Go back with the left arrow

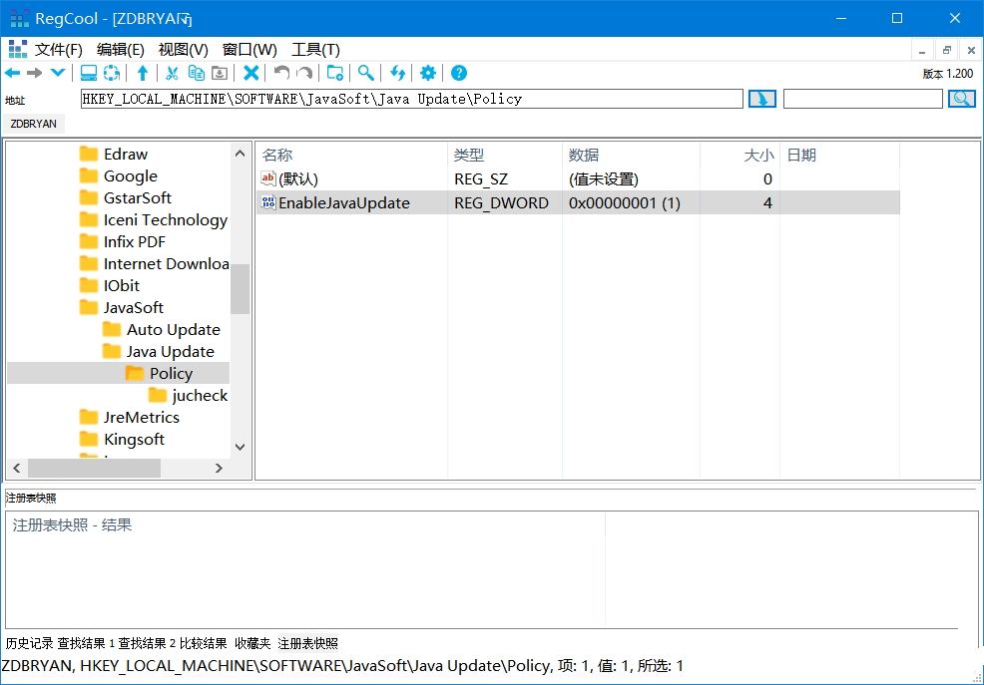click(13, 73)
